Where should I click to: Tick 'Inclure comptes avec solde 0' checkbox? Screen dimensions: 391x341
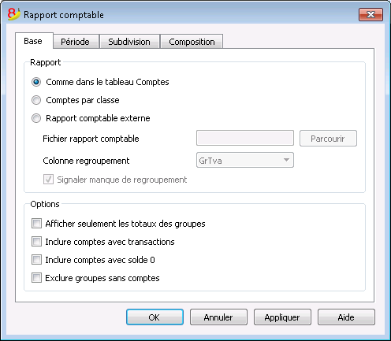36,260
